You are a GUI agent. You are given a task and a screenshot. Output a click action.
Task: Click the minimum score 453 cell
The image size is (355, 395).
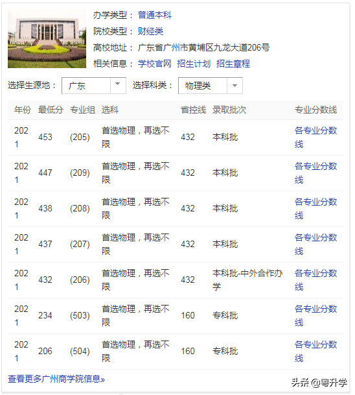pyautogui.click(x=45, y=138)
